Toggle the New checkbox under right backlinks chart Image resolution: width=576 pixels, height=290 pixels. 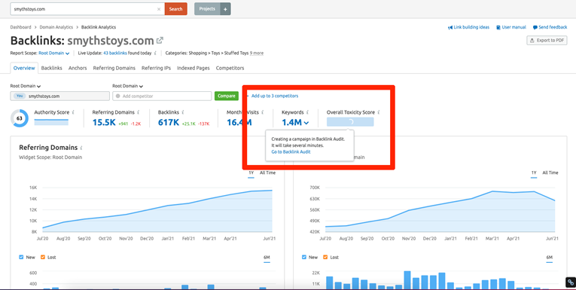point(304,258)
